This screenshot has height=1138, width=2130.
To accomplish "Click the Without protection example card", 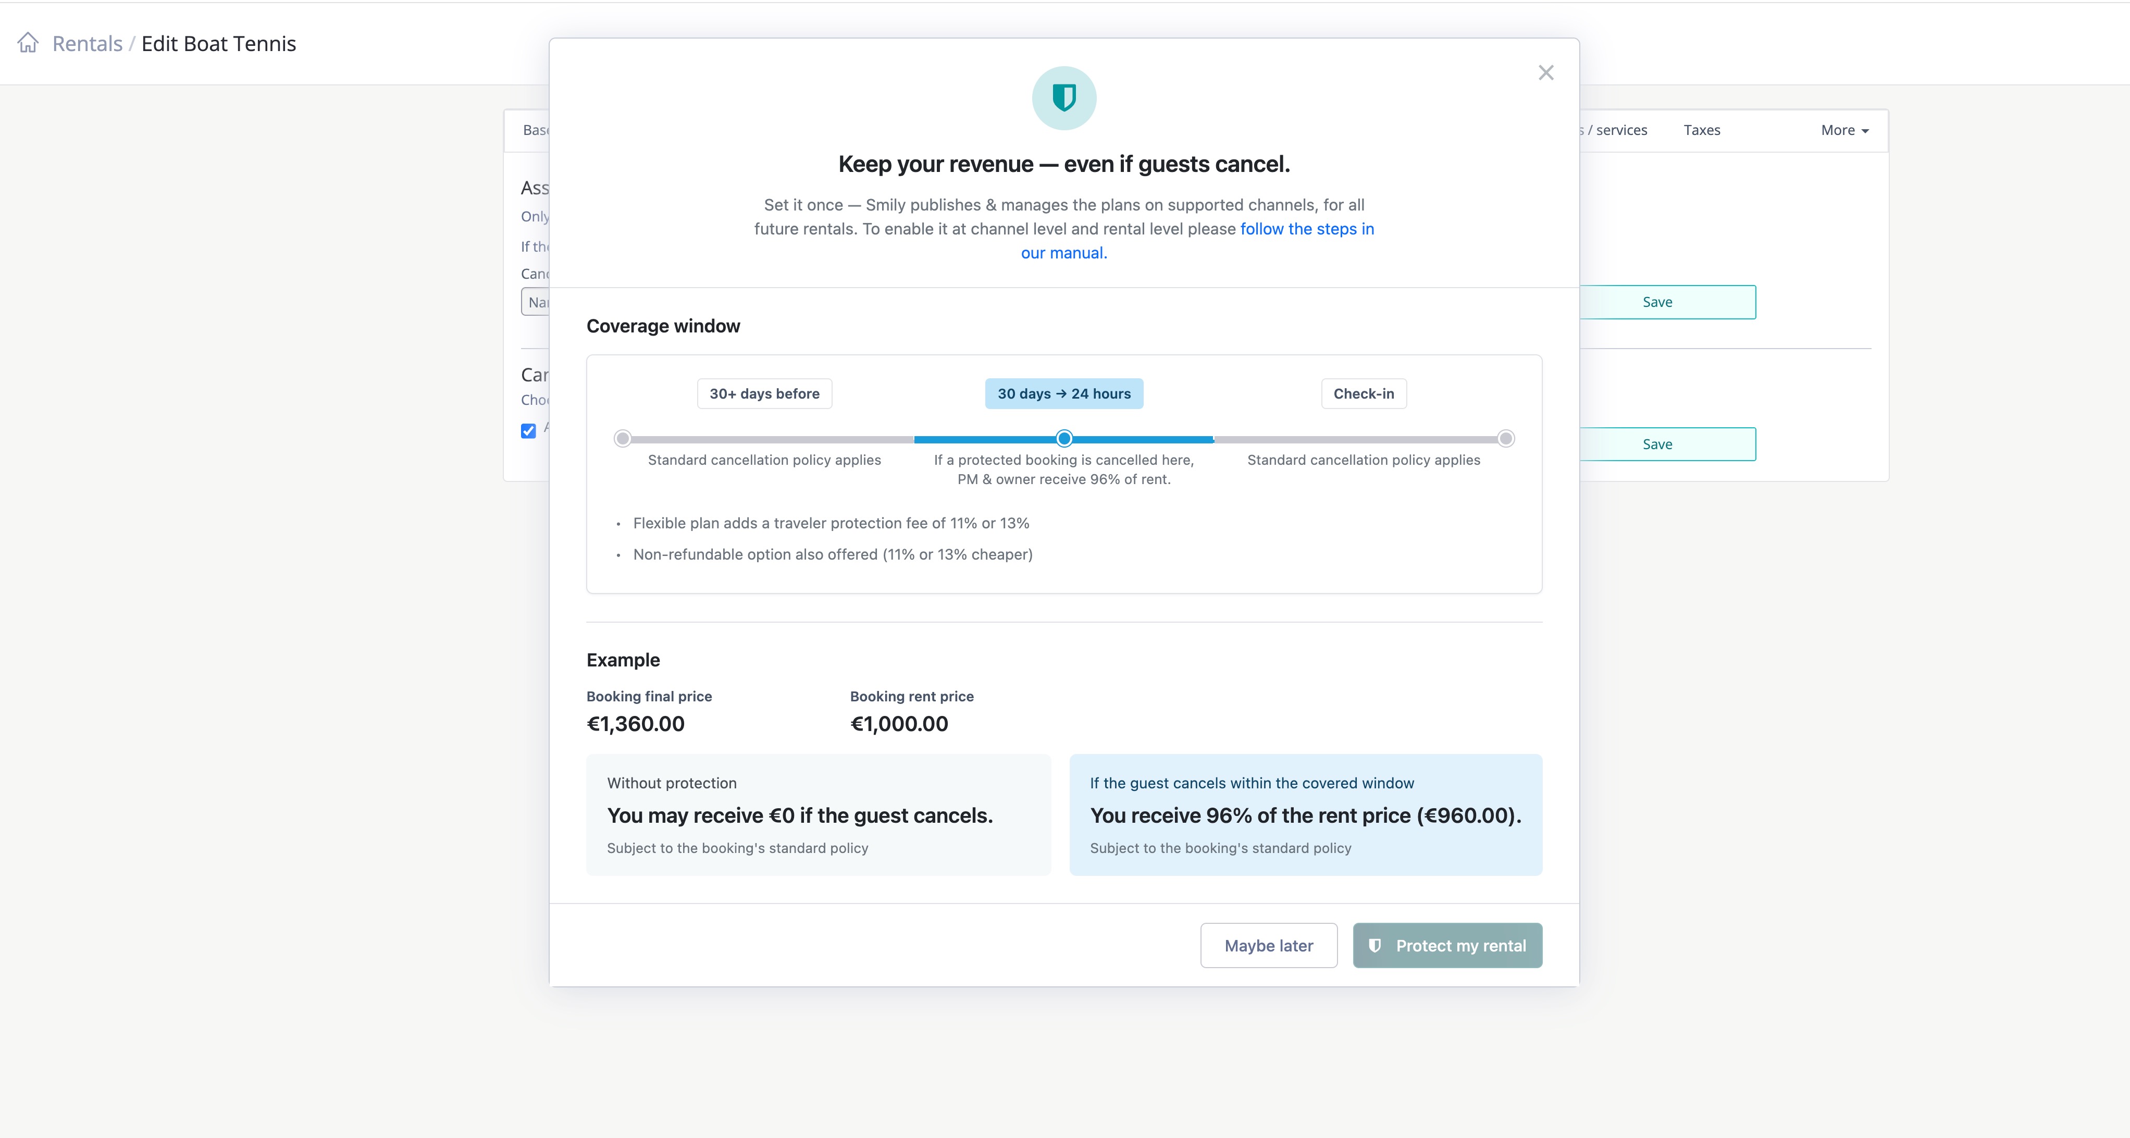I will (818, 814).
